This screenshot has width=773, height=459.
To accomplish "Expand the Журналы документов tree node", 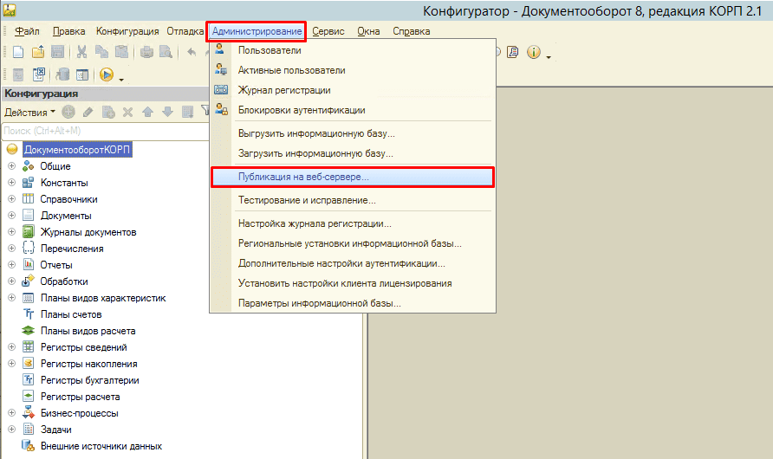I will (x=12, y=232).
